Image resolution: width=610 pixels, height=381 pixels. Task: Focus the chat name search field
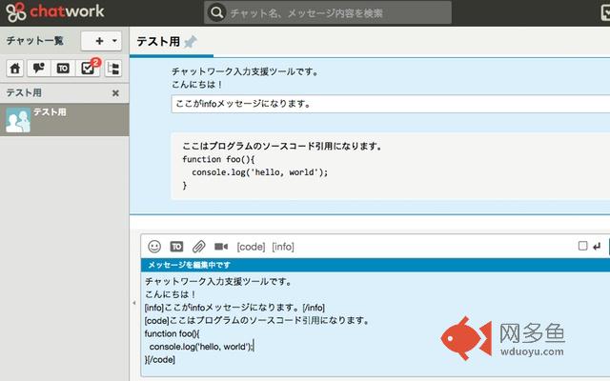[328, 12]
